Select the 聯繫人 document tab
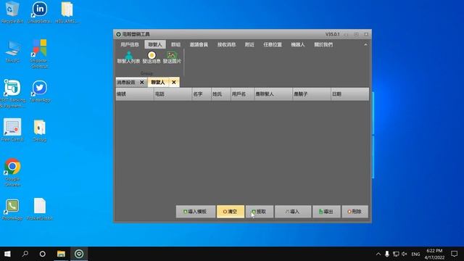Viewport: 464px width, 261px height. (158, 82)
